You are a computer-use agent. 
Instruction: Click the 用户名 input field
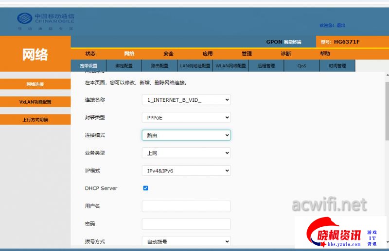186,206
